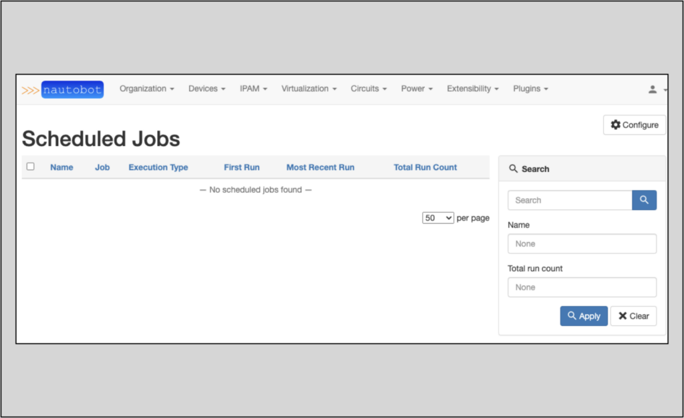Sort by Name column
This screenshot has height=418, width=684.
pyautogui.click(x=61, y=167)
